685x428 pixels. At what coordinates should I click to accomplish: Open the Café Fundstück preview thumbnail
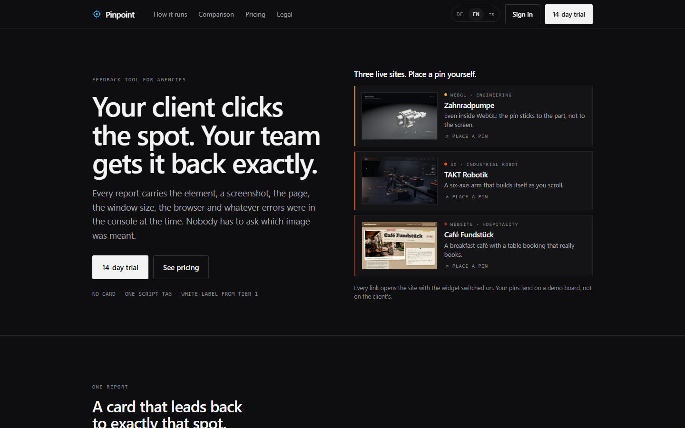pos(400,245)
